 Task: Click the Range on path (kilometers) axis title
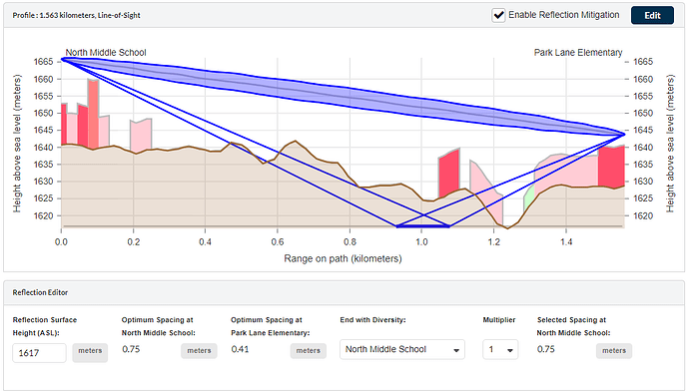(343, 258)
